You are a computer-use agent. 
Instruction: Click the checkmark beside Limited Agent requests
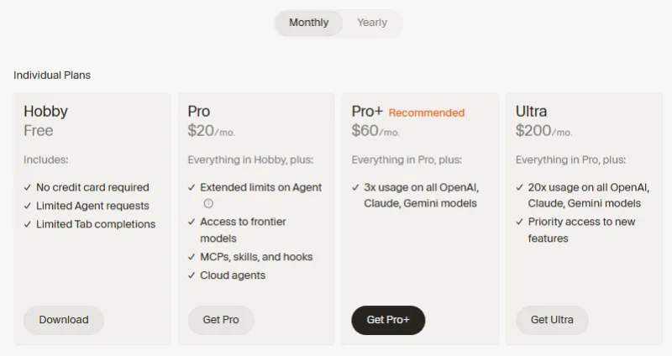pos(28,206)
